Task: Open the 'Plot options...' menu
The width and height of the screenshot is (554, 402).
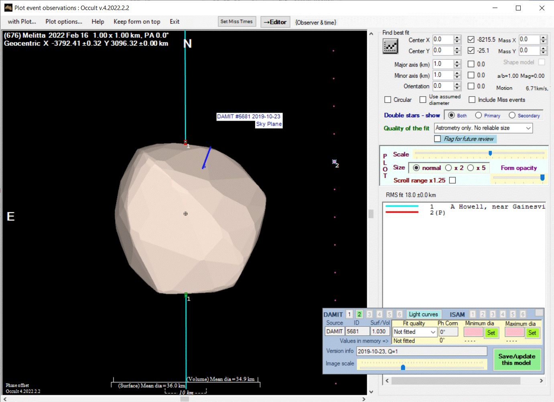Action: coord(64,22)
